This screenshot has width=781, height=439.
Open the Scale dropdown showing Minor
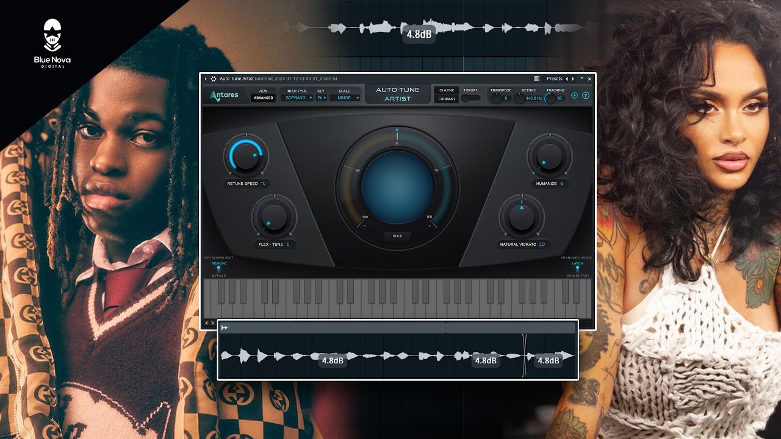(345, 98)
